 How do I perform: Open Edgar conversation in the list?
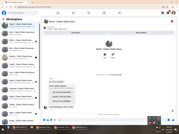[x=19, y=114]
